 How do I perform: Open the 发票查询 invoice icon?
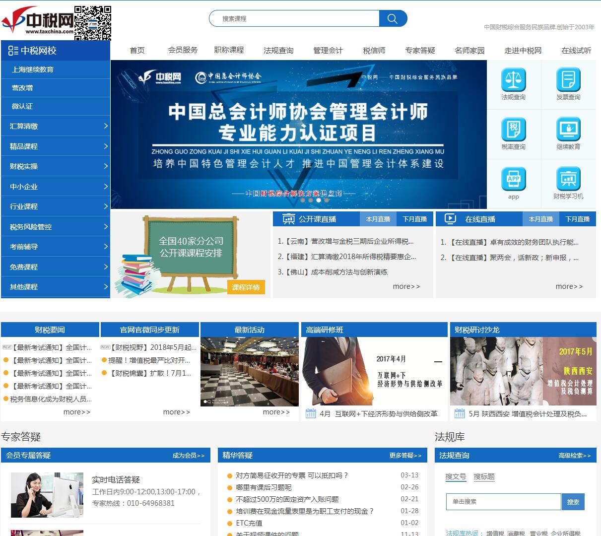point(568,79)
